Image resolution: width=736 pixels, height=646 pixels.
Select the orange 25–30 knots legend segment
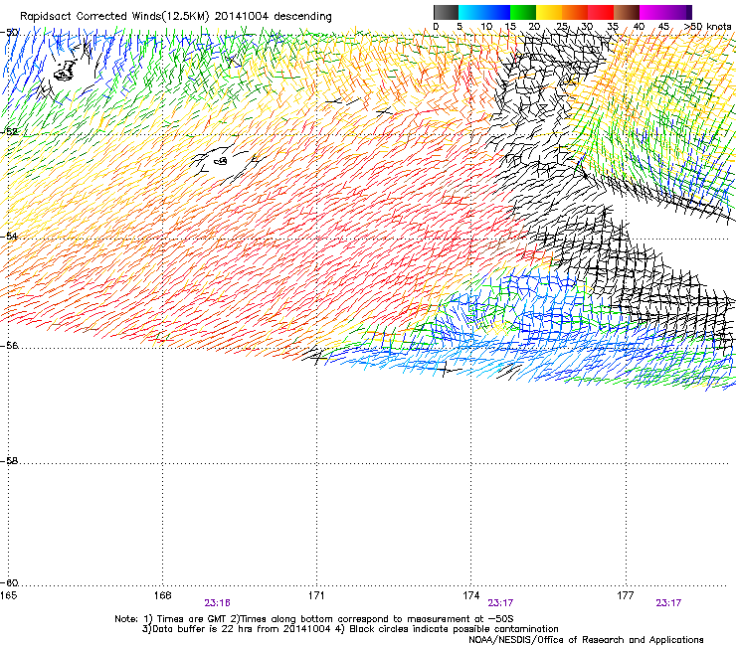(x=575, y=12)
